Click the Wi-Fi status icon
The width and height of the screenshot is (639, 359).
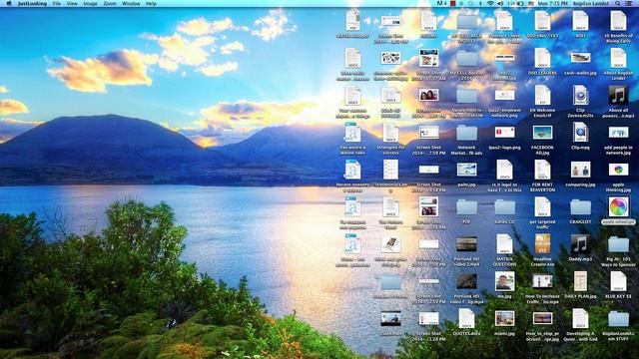pyautogui.click(x=490, y=3)
